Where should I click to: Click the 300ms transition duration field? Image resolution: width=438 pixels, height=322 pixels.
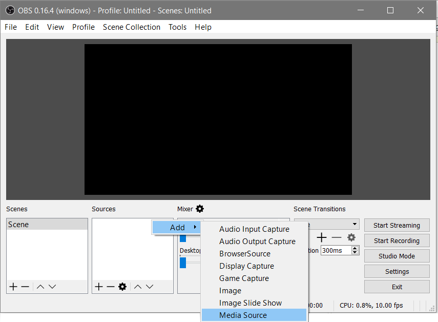point(336,250)
